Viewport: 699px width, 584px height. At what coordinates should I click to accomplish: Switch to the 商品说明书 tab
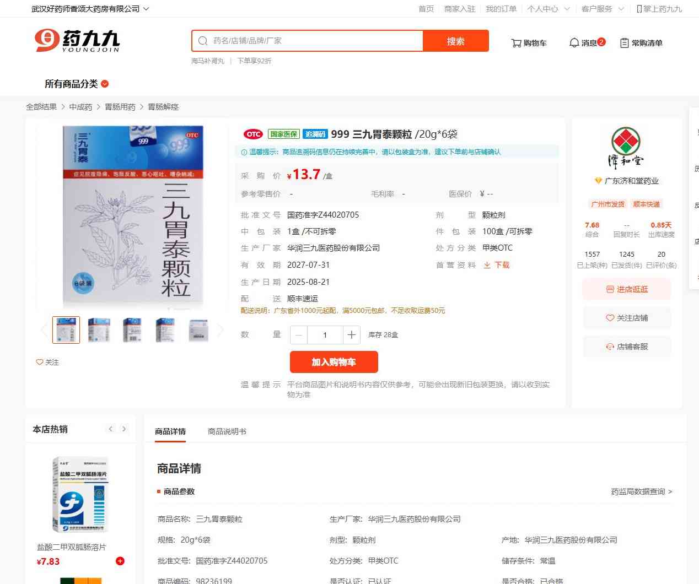point(227,431)
